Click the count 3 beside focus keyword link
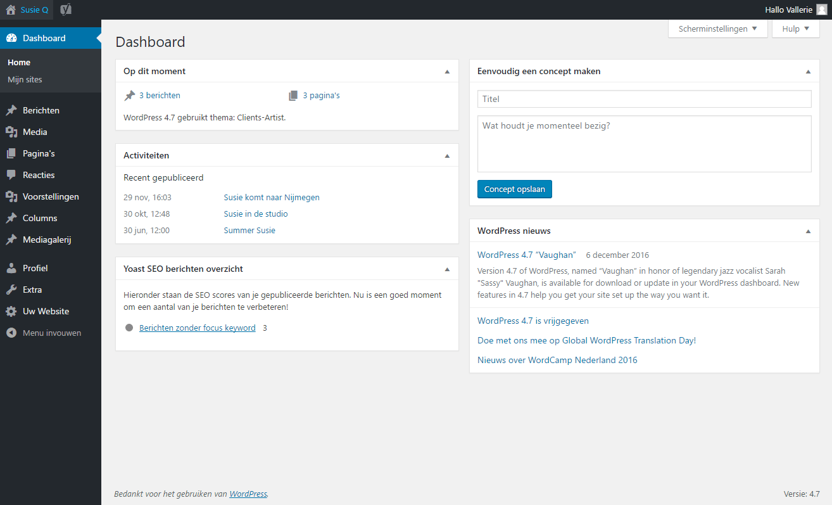 [x=265, y=328]
